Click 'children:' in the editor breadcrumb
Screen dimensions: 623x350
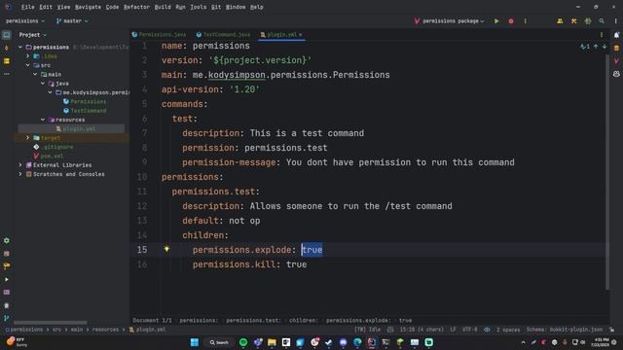point(304,320)
